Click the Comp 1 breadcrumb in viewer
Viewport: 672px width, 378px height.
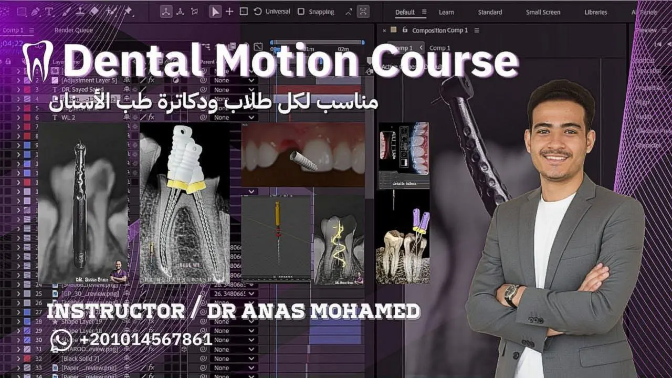pos(440,48)
